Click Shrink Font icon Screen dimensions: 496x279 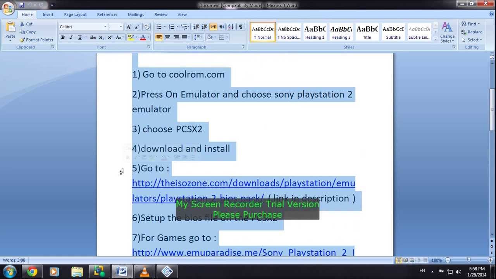click(137, 27)
